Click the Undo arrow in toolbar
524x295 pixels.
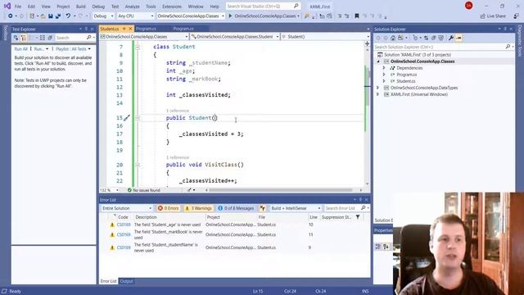coord(68,16)
